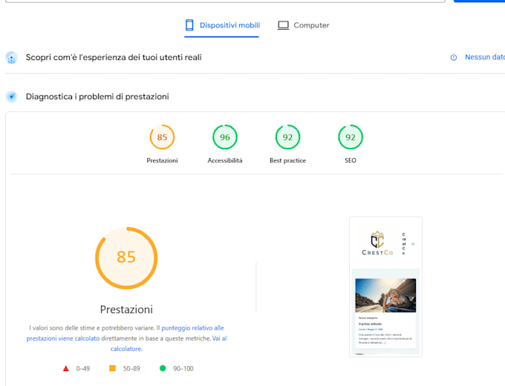Click the Prestazioni label under score 85

162,160
